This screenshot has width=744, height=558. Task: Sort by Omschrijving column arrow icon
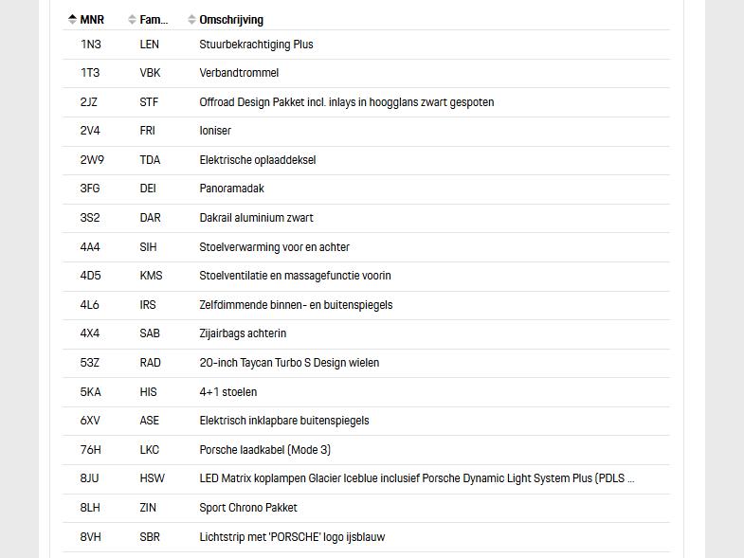tap(191, 20)
